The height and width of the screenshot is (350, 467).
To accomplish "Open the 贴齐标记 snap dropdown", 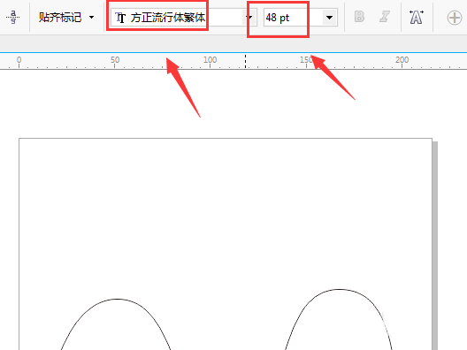I will click(66, 18).
